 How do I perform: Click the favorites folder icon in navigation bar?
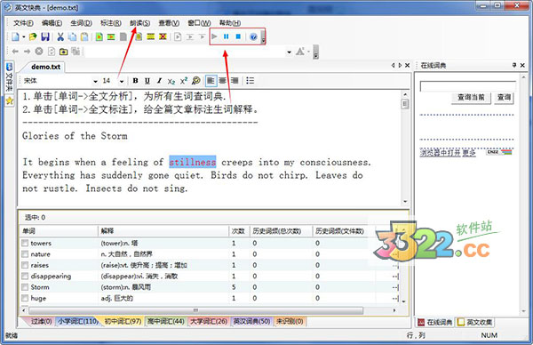pos(64,52)
